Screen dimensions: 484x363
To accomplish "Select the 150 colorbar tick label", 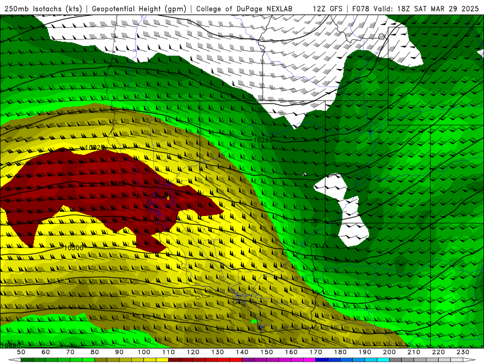I will tap(267, 352).
